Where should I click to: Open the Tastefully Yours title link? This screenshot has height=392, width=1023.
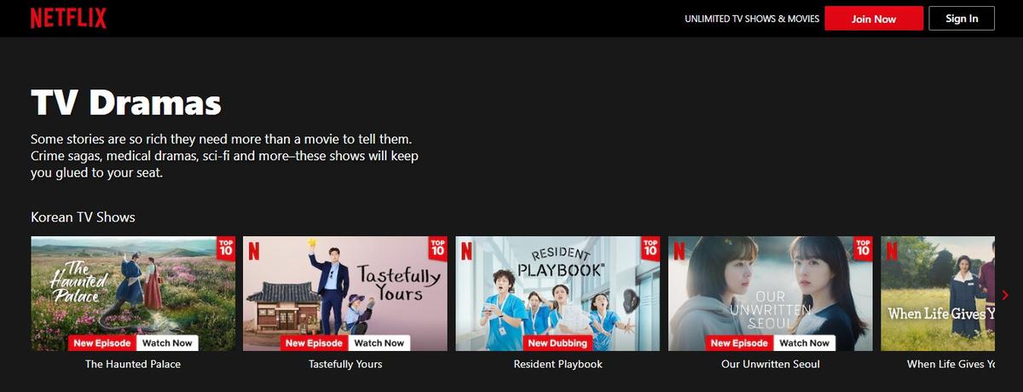click(x=345, y=365)
